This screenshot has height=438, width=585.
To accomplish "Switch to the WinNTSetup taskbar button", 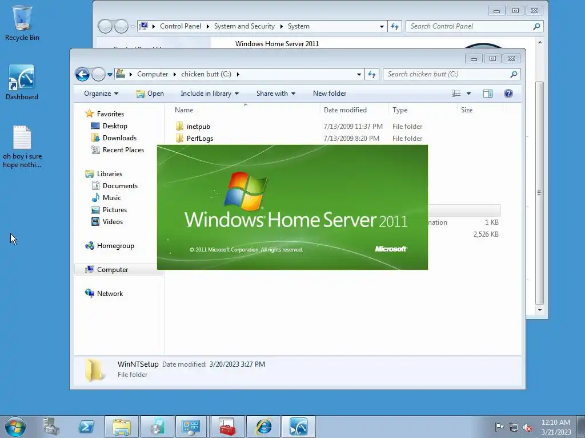I will point(157,427).
